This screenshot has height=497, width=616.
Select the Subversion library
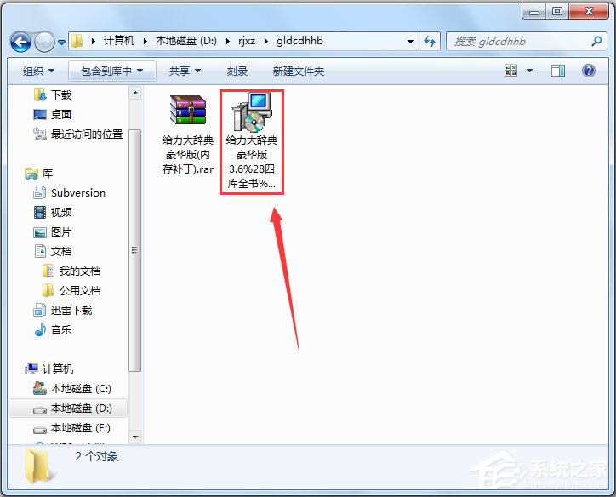[x=78, y=193]
